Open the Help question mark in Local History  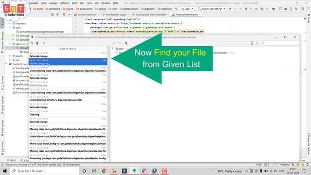44,43
